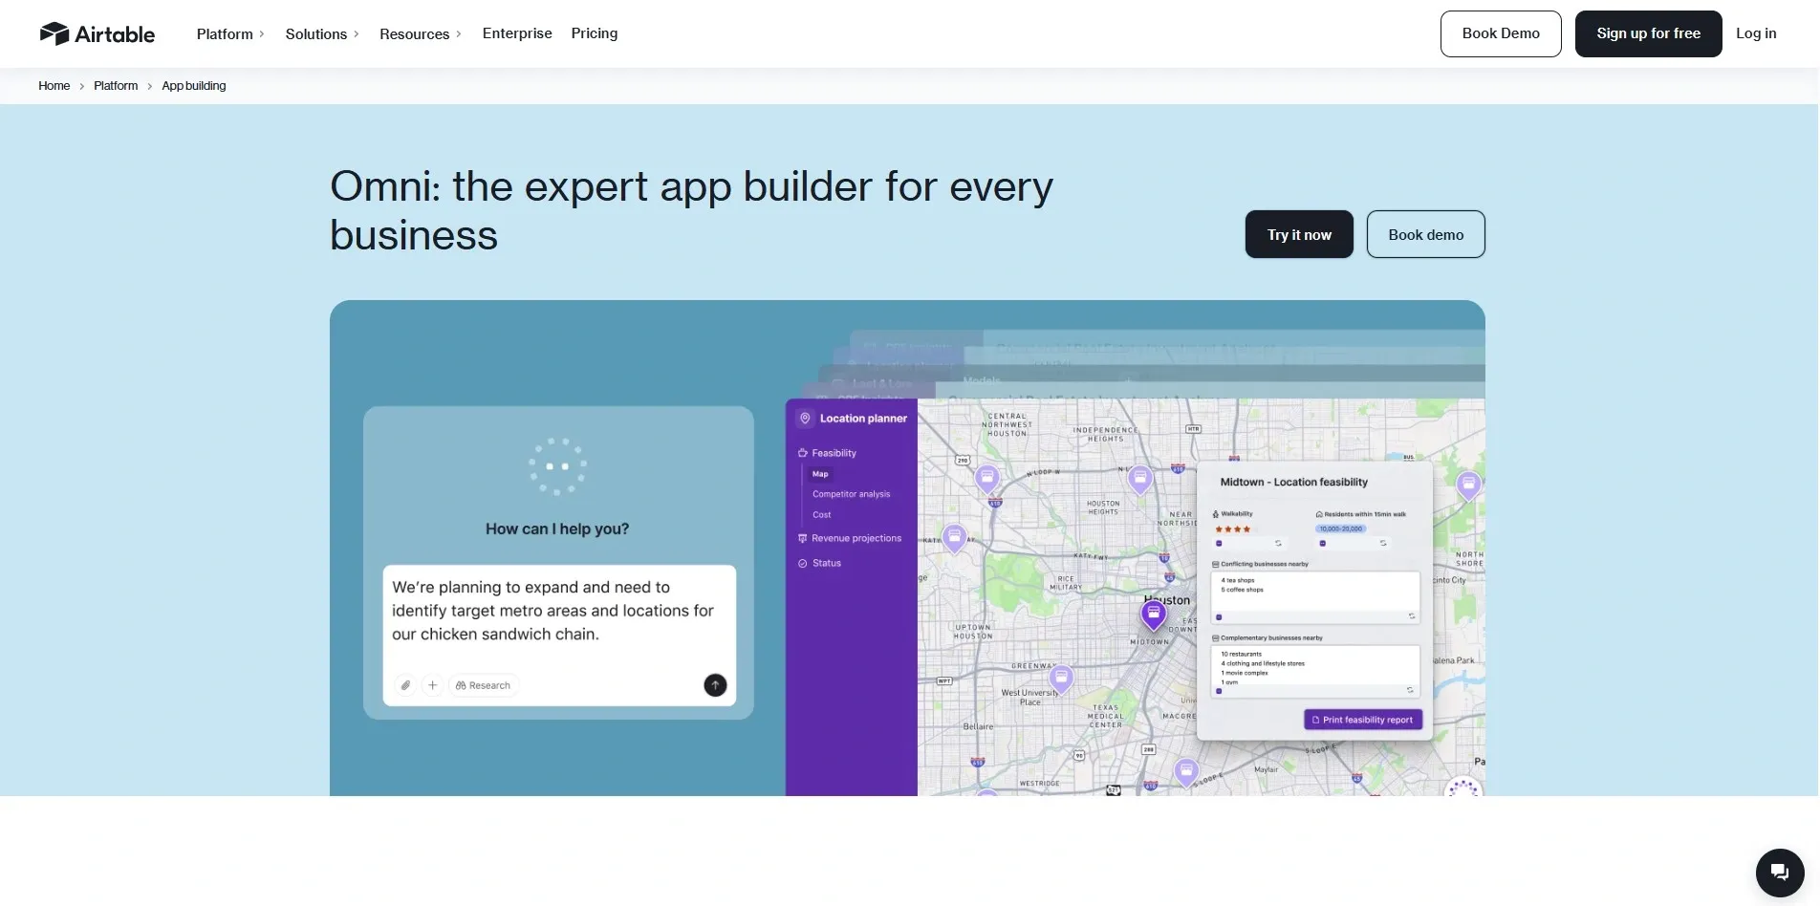Image resolution: width=1820 pixels, height=906 pixels.
Task: Click the plus icon next to the paperclip
Action: pos(432,685)
